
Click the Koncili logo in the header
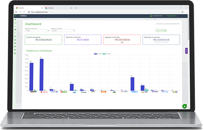(x=23, y=16)
